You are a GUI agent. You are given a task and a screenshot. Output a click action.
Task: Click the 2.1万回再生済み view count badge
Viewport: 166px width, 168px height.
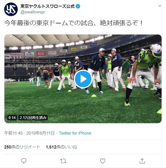[x=33, y=118]
